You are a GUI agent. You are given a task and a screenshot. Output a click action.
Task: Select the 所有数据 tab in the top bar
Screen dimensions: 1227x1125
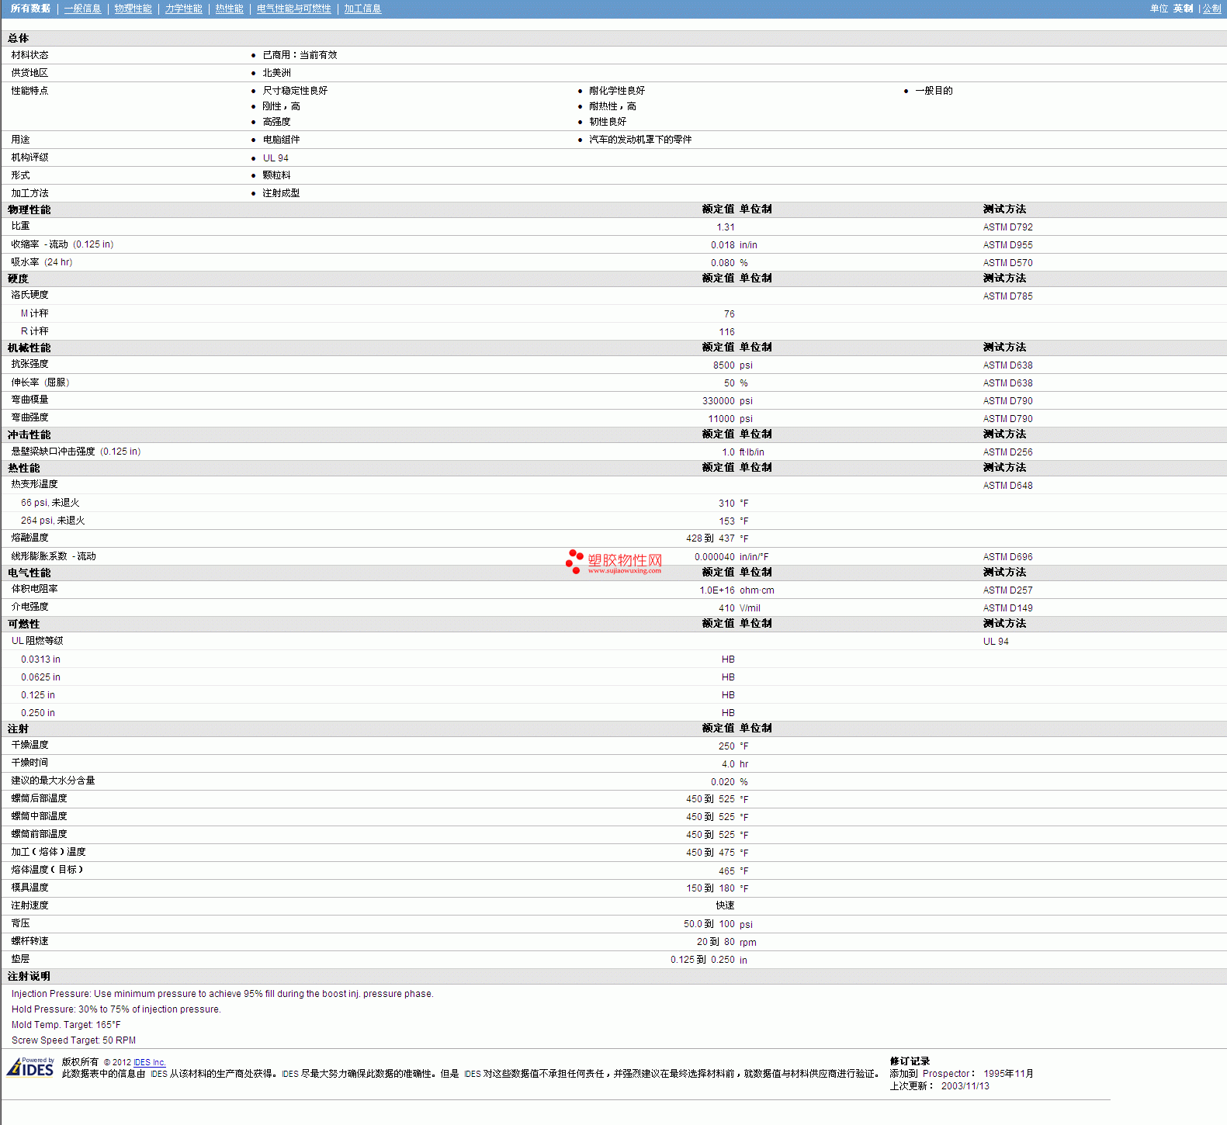click(30, 9)
